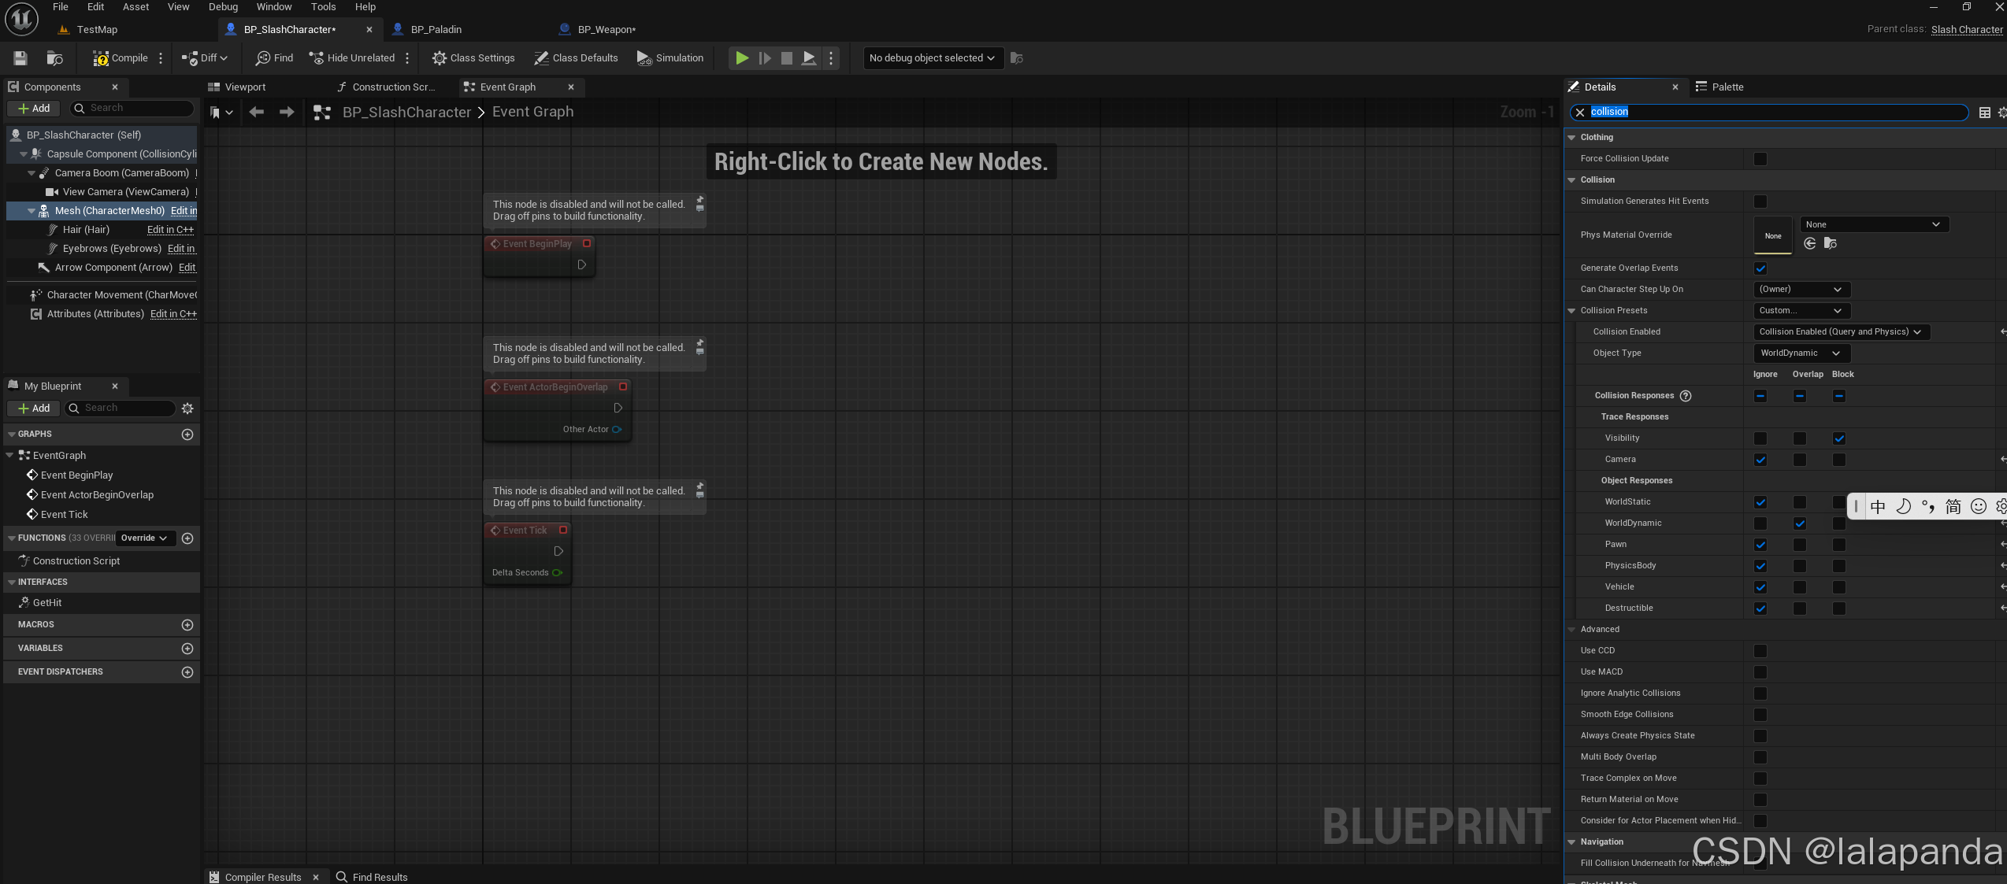Enable Use CCD checkbox
The height and width of the screenshot is (884, 2007).
click(1760, 651)
